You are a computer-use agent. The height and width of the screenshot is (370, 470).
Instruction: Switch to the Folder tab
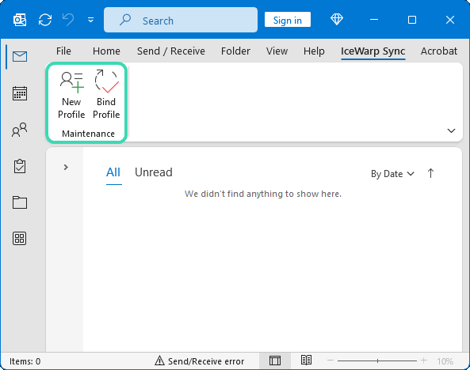point(235,51)
